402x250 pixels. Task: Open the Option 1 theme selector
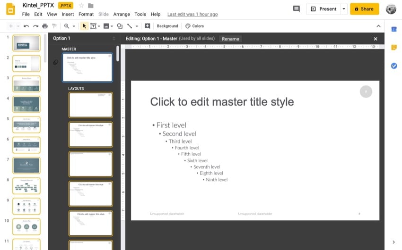click(x=84, y=38)
